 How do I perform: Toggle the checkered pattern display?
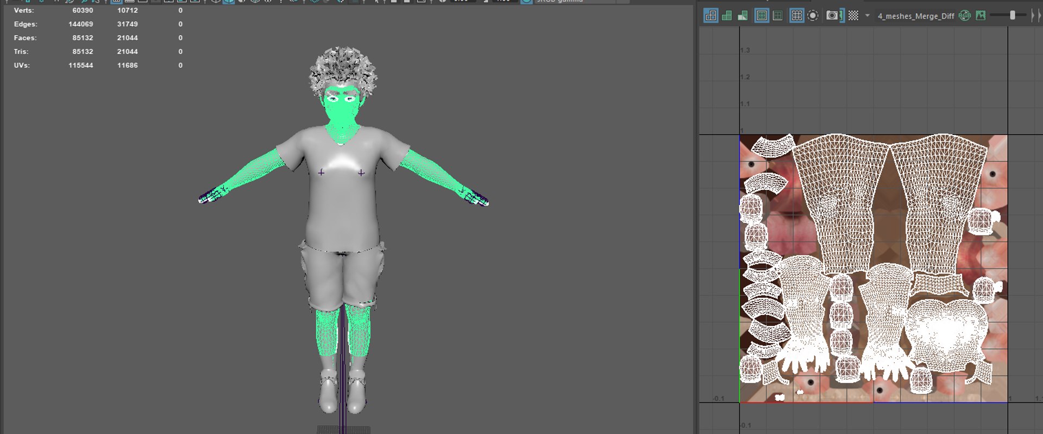(x=853, y=16)
